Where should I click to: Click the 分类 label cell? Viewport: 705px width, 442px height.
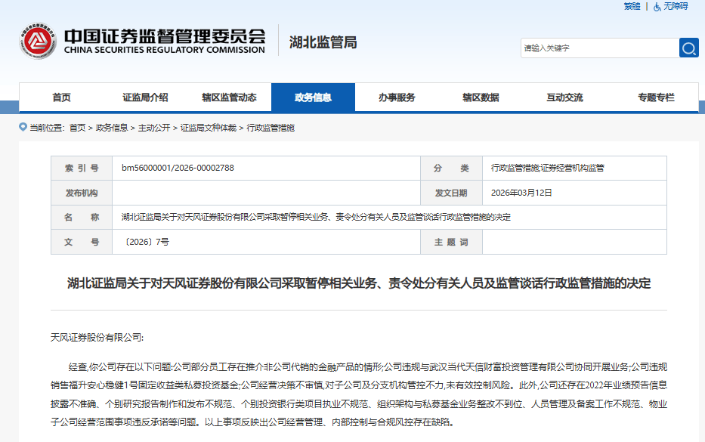pos(451,168)
